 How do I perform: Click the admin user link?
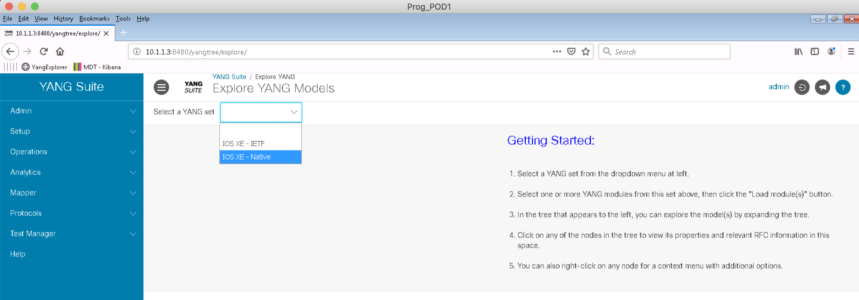click(779, 87)
